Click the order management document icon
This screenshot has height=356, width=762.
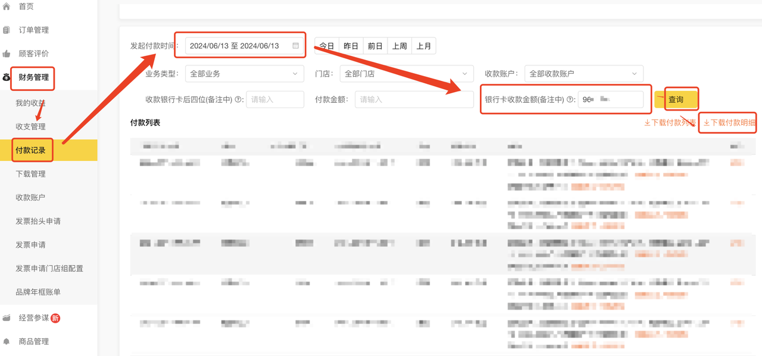point(7,30)
